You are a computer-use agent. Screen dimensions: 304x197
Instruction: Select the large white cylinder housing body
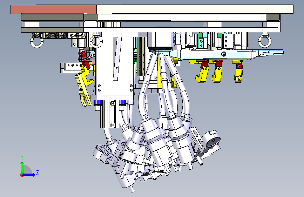click(115, 66)
